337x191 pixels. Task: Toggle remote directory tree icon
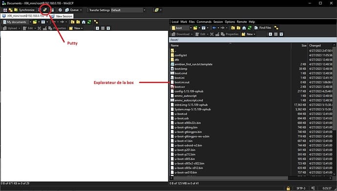click(276, 28)
